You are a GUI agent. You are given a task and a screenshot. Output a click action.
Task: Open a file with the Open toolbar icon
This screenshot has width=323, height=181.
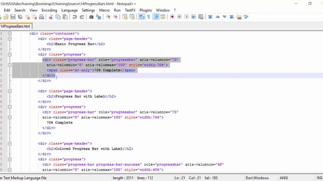(x=6, y=17)
